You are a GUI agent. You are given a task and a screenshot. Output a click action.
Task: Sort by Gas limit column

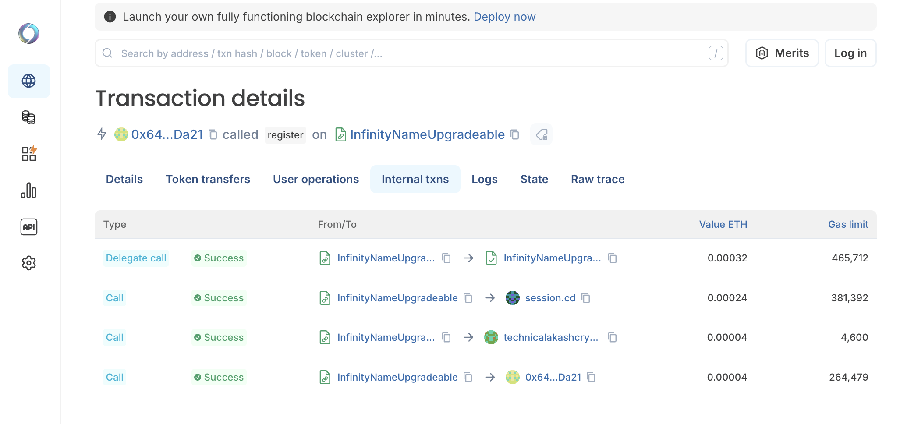(x=848, y=224)
